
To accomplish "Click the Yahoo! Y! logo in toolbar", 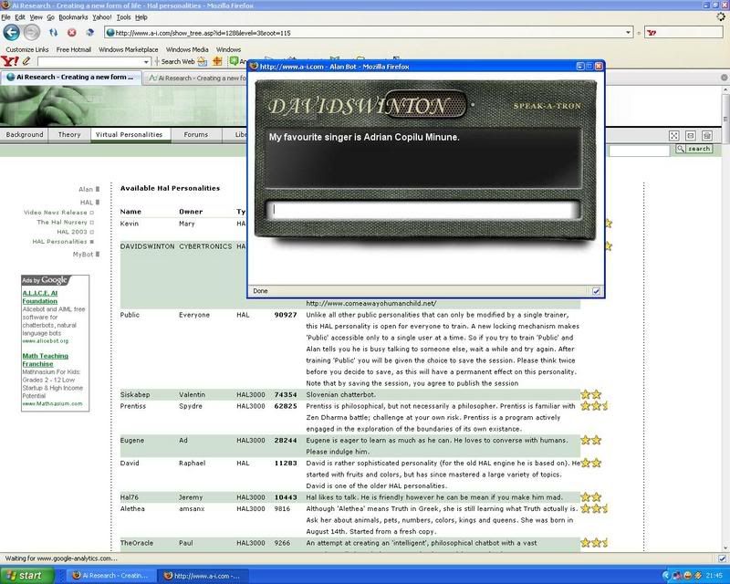I will click(x=10, y=61).
